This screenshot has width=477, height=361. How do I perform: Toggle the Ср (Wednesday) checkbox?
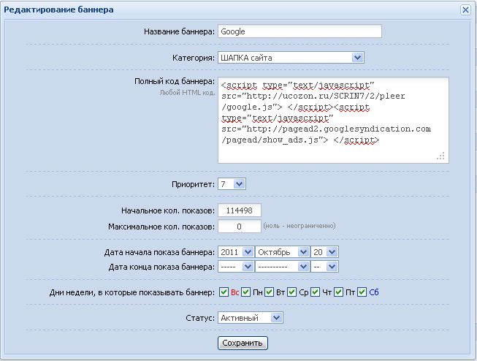coord(291,292)
